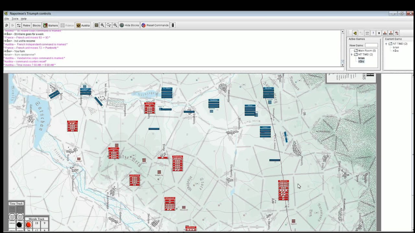Click the chat log scroll-up arrow
The width and height of the screenshot is (415, 233).
click(x=342, y=32)
